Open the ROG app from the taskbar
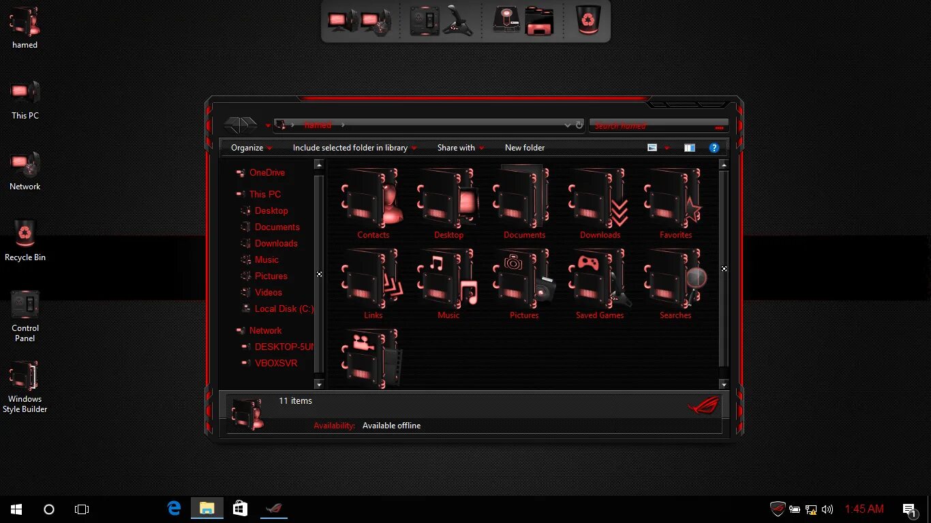The image size is (931, 523). click(x=274, y=509)
